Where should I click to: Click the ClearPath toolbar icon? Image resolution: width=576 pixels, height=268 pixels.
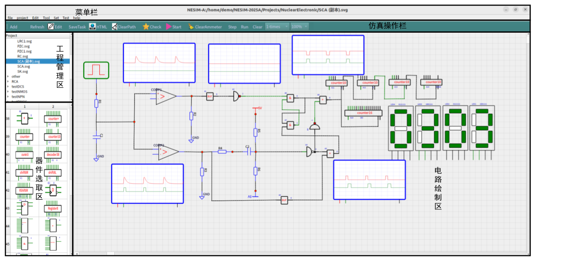(114, 27)
